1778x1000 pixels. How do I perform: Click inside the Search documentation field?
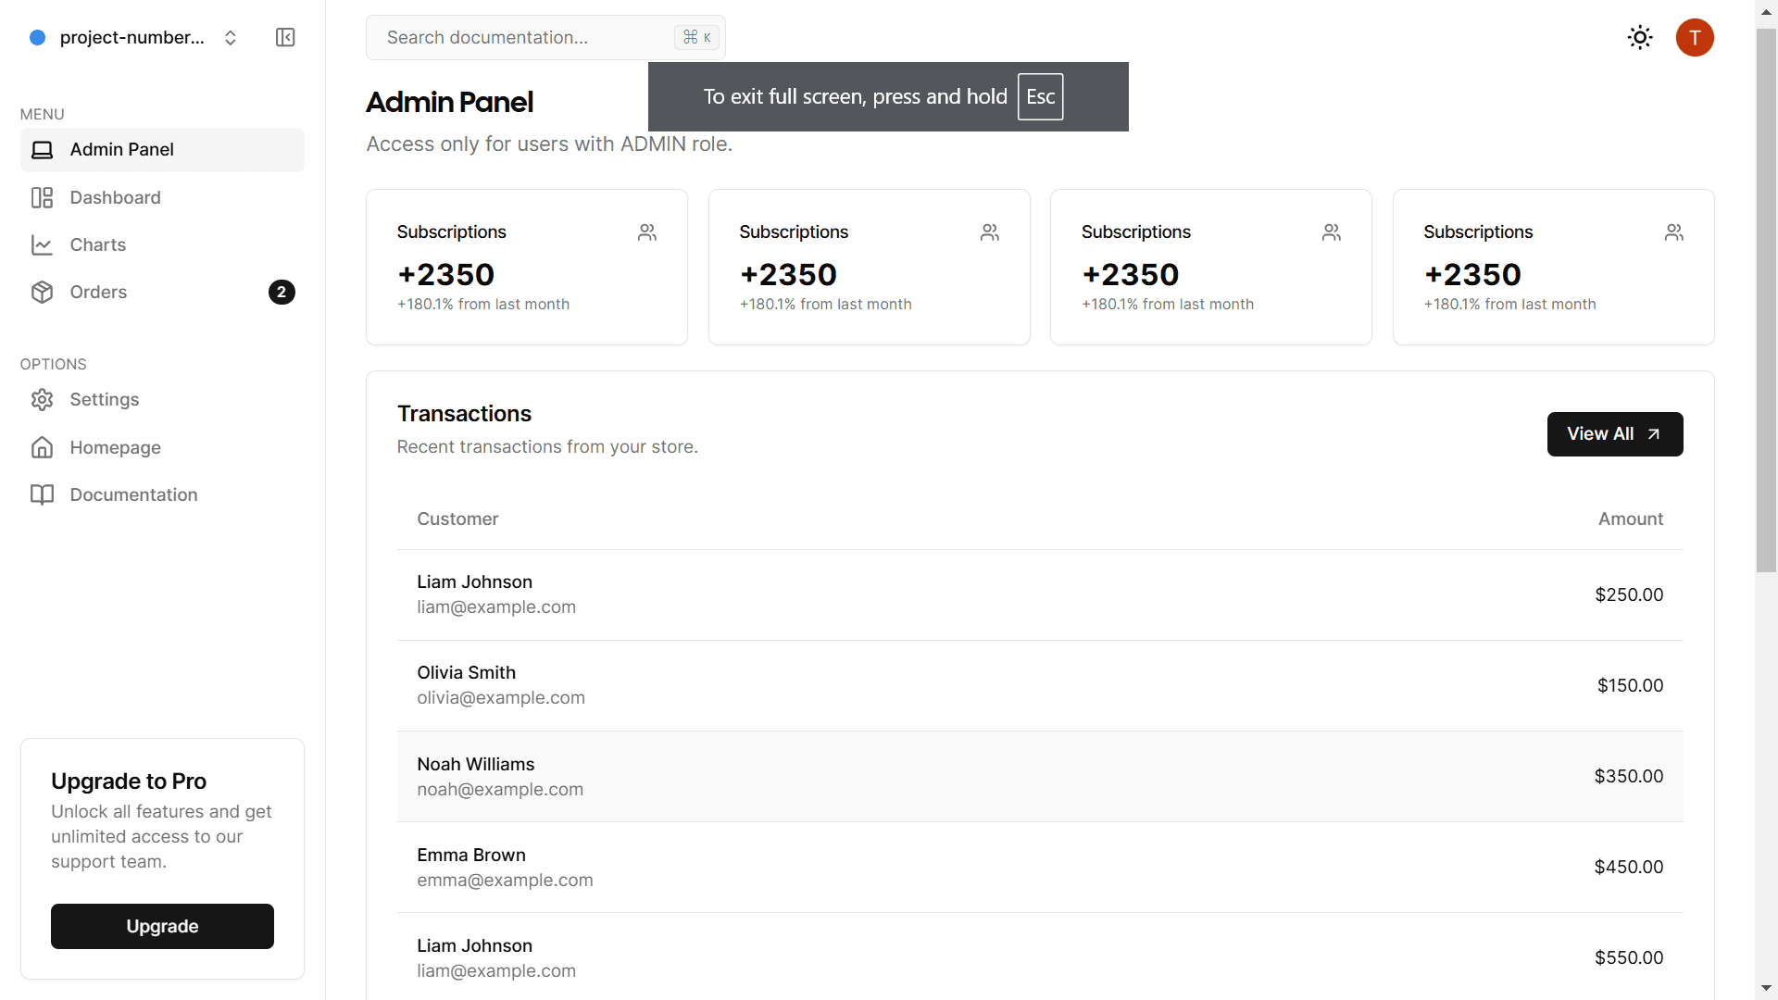(519, 37)
